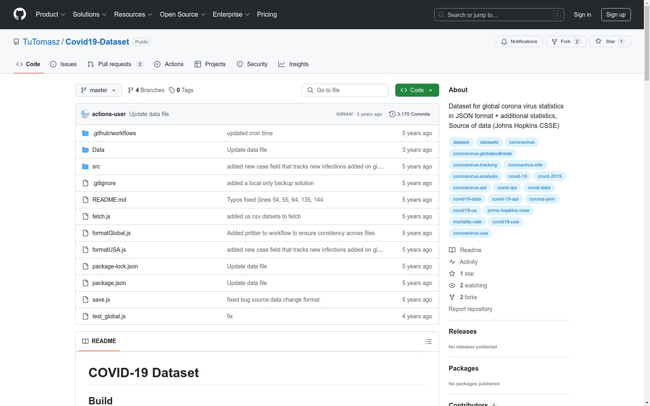
Task: Open the master branch selector
Action: (x=99, y=90)
